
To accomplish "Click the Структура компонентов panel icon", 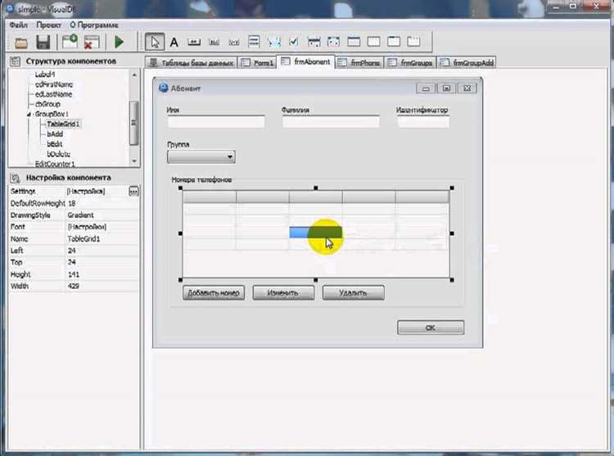I will [x=16, y=61].
